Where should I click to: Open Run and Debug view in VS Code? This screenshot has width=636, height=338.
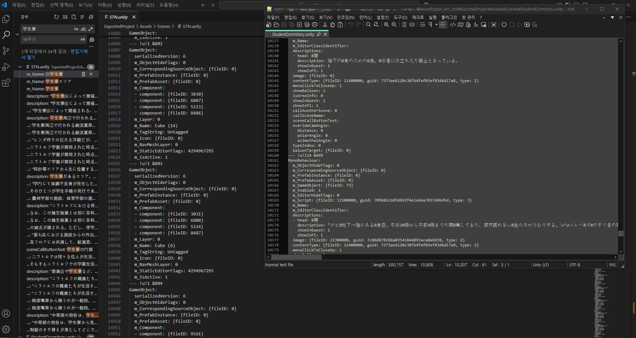tap(6, 67)
